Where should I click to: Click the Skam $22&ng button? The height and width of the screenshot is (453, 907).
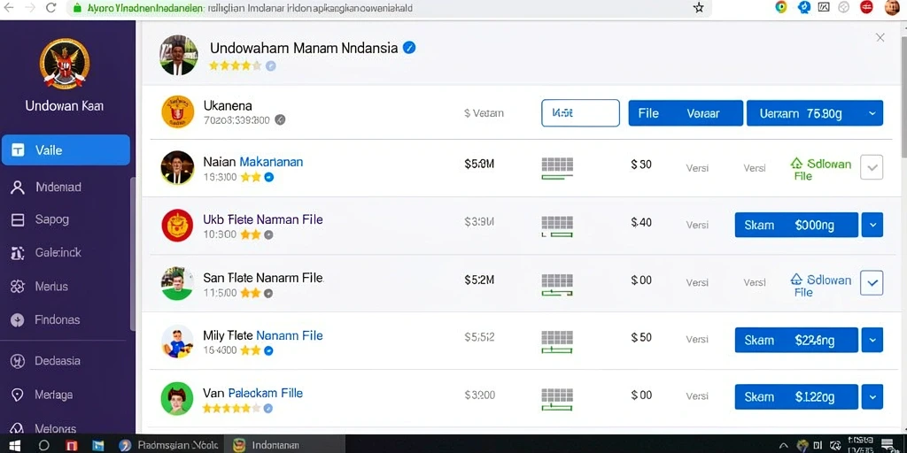pos(796,340)
